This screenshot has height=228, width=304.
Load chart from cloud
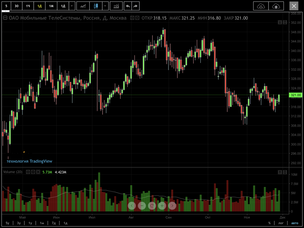click(x=261, y=6)
